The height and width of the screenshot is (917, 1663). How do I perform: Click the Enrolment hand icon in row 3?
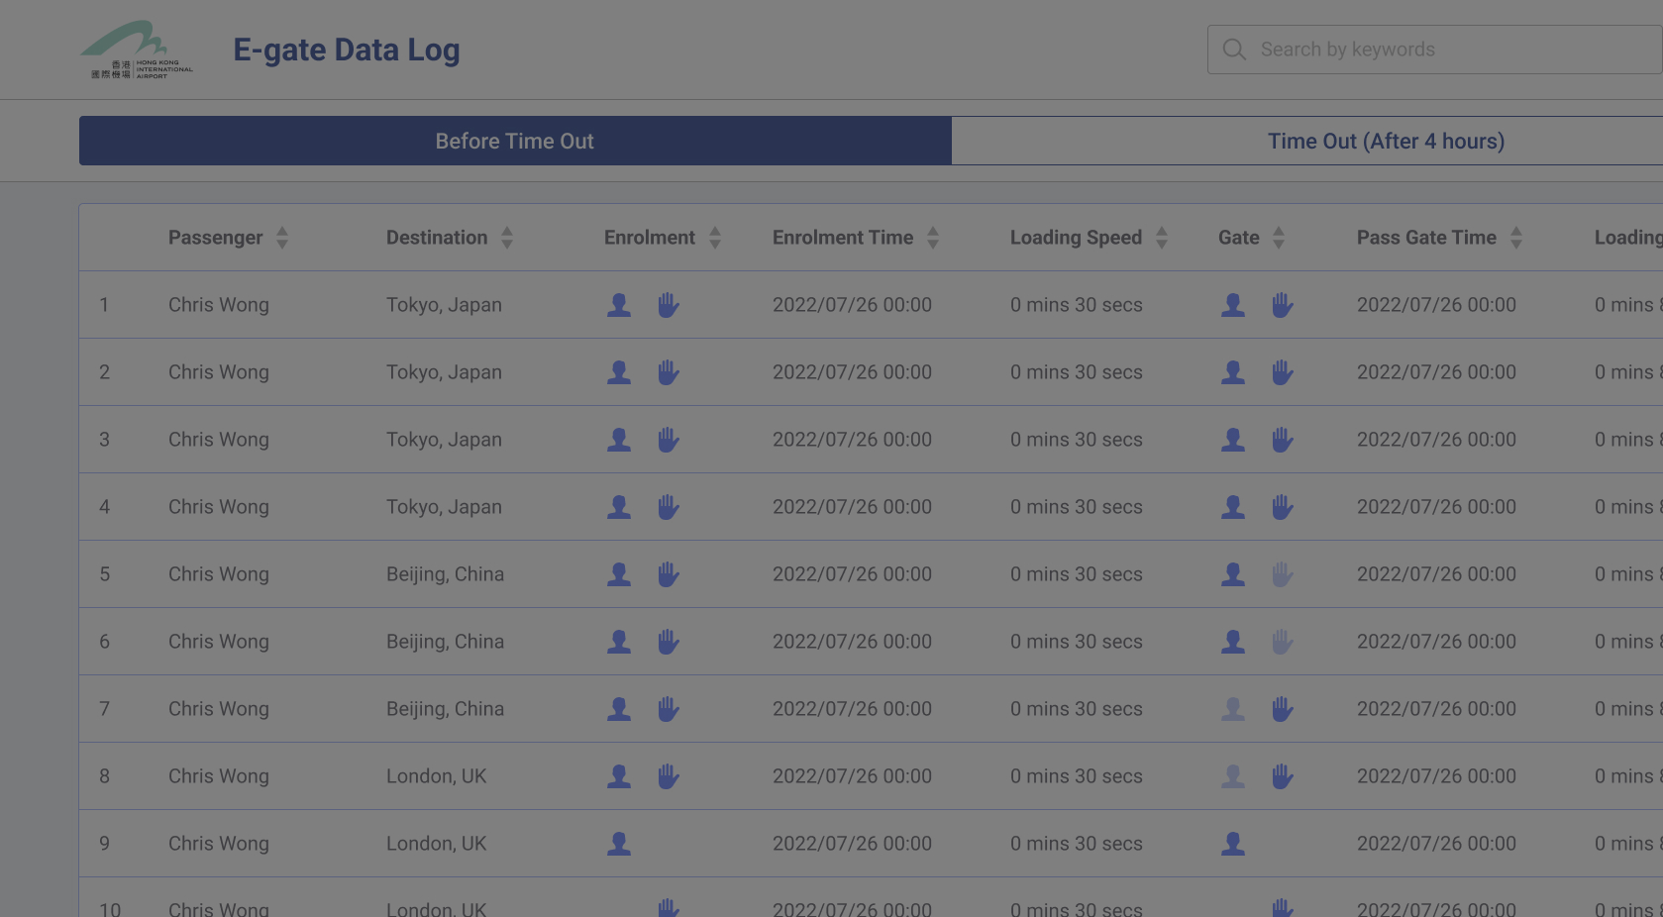click(x=669, y=440)
